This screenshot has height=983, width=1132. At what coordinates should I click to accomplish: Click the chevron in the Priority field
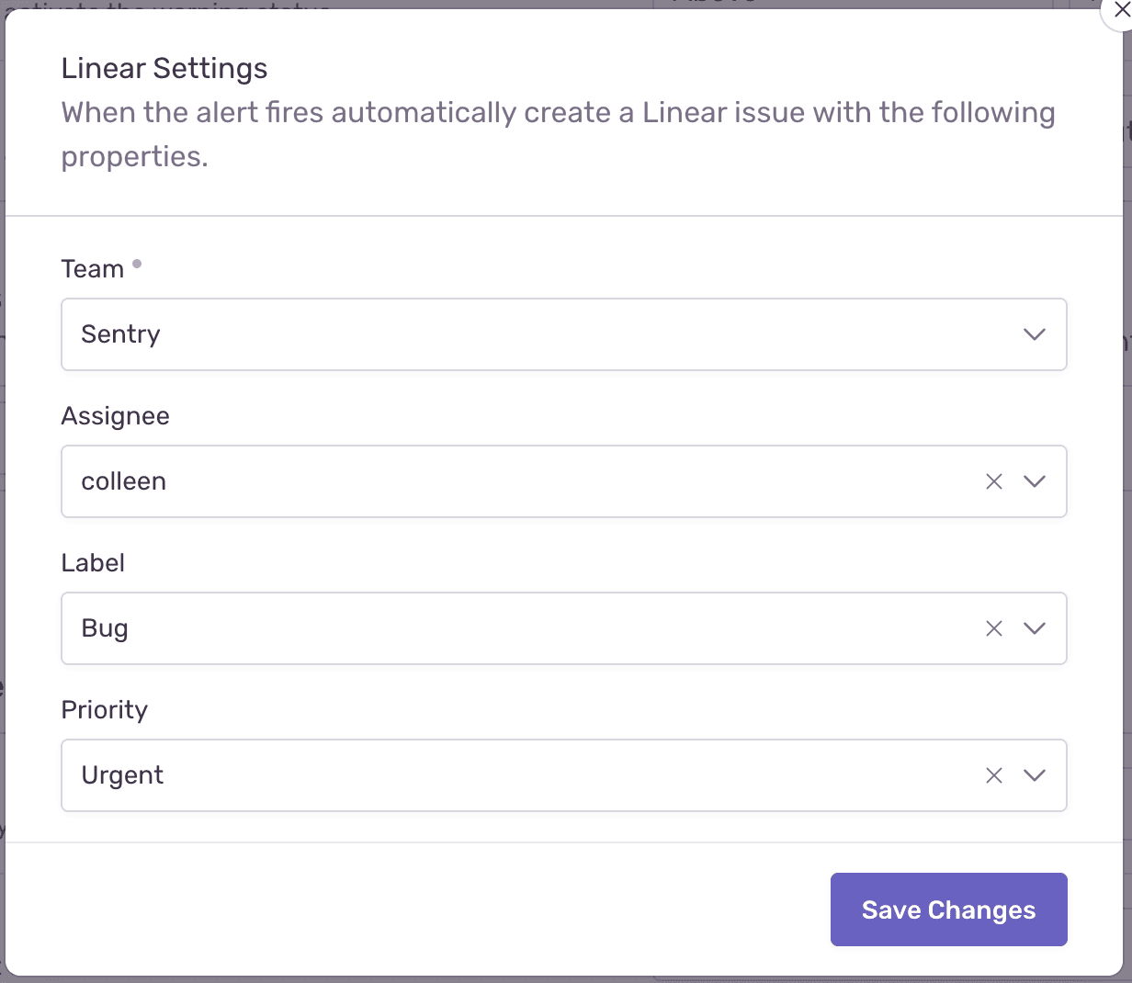tap(1035, 775)
